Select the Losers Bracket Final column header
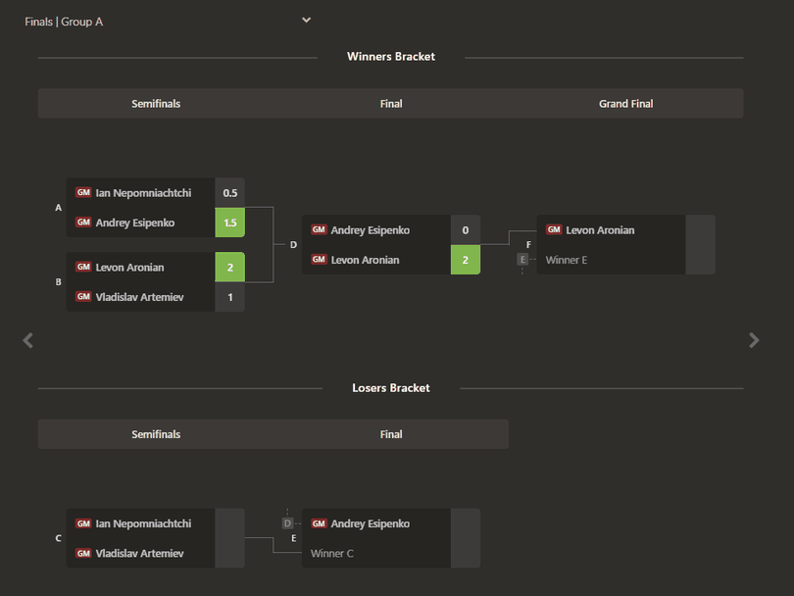 [391, 434]
